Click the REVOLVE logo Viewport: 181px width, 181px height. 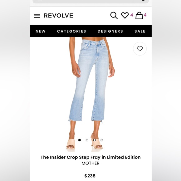(58, 16)
